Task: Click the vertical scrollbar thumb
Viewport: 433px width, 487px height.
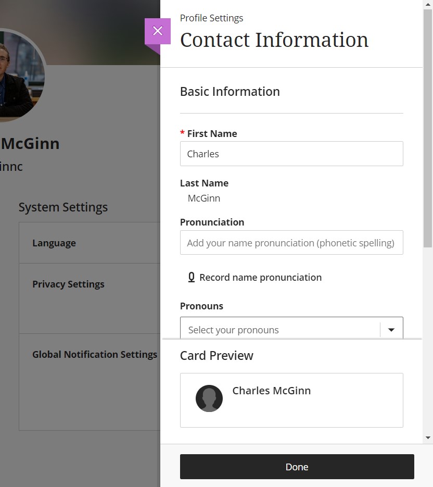Action: 428,128
